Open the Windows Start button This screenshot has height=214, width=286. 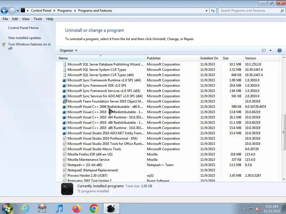tap(8, 208)
